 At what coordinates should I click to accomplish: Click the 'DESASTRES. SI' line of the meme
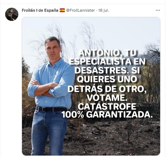[x=107, y=70]
